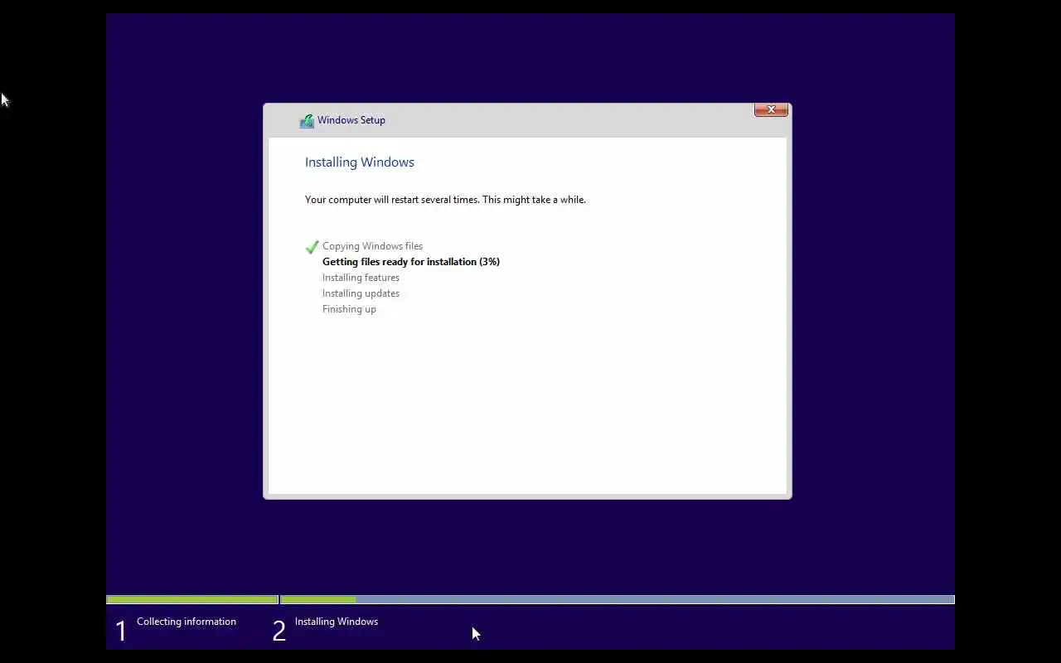This screenshot has width=1061, height=663.
Task: Click the 'Finishing up' step
Action: click(x=349, y=309)
